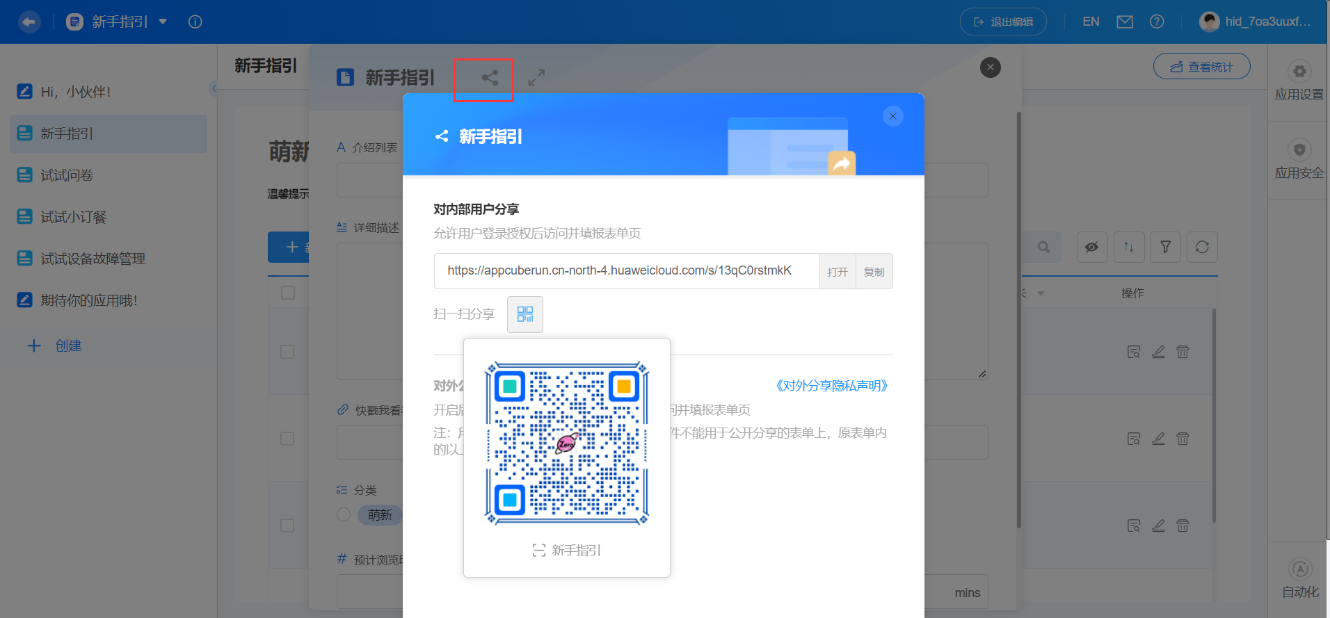Click the form panel vertical scrollbar

(x=1019, y=320)
